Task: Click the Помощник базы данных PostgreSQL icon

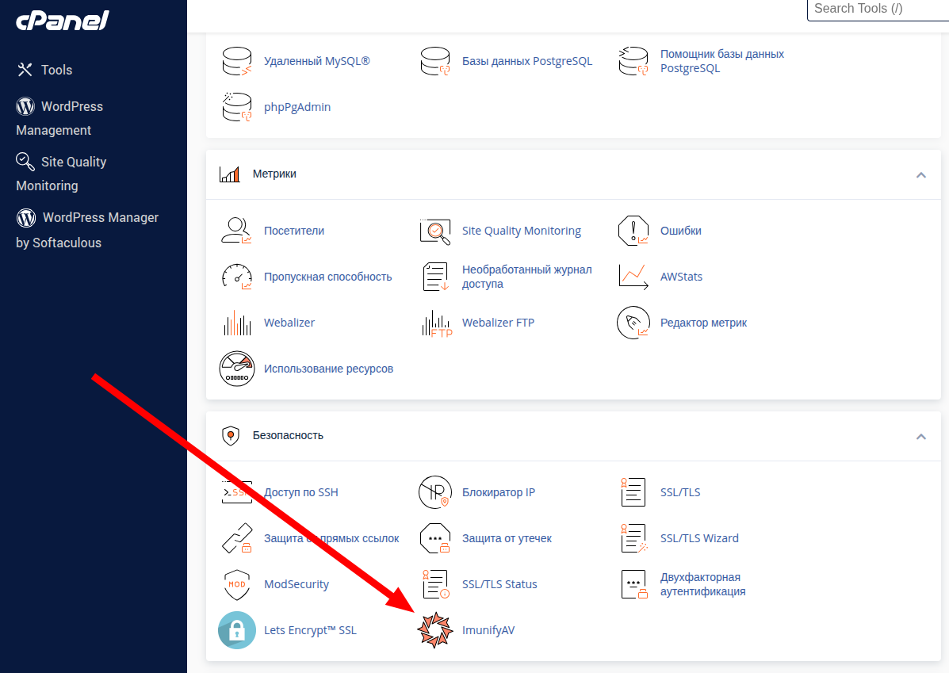Action: tap(633, 61)
